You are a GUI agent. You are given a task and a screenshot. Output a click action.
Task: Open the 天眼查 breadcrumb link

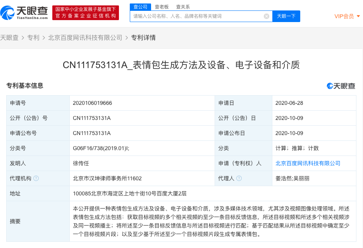coord(9,38)
